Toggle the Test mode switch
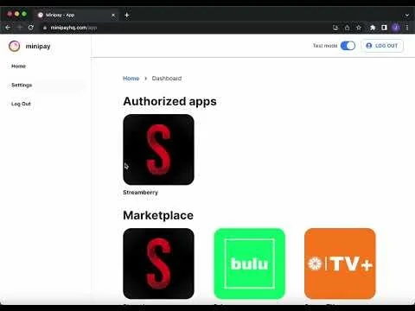This screenshot has width=415, height=311. tap(348, 46)
